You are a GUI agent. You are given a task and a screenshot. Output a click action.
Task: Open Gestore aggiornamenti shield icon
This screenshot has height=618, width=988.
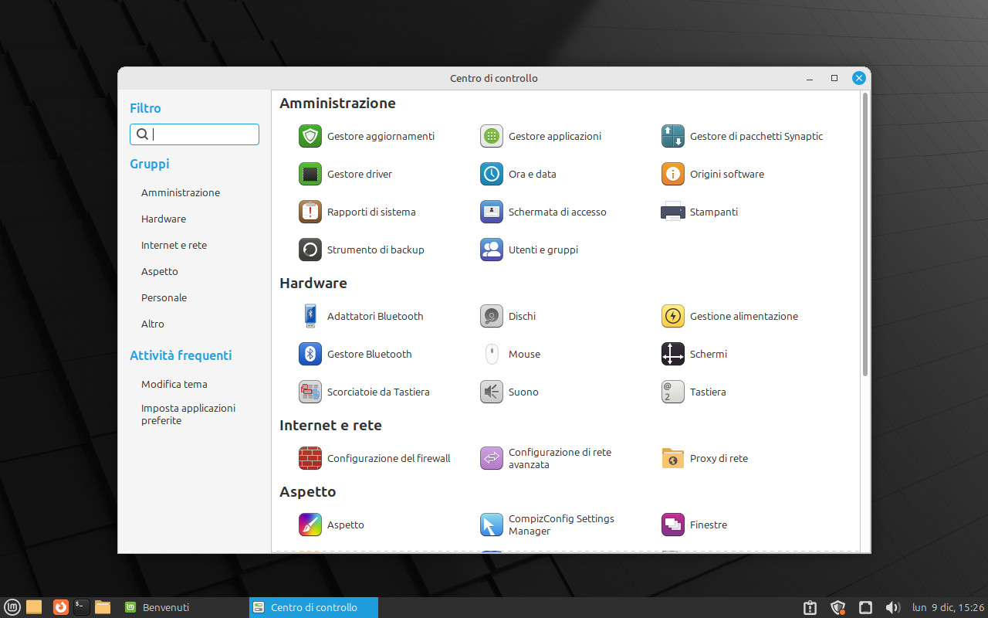click(x=310, y=136)
